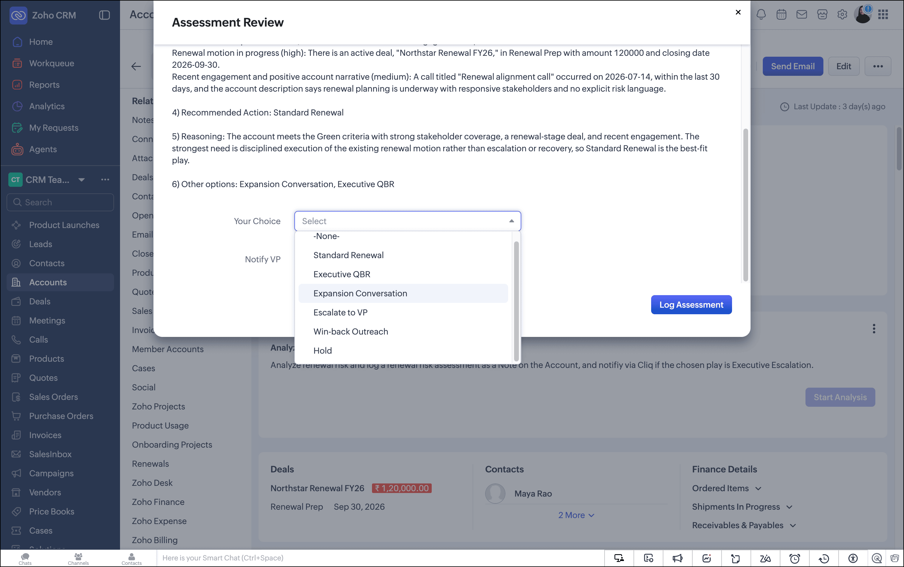Screen dimensions: 904x567
Task: Click the accessibility icon in the bottom bar
Action: click(853, 558)
